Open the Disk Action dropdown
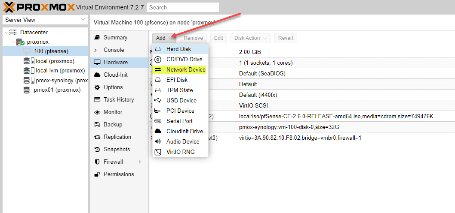 [x=250, y=38]
